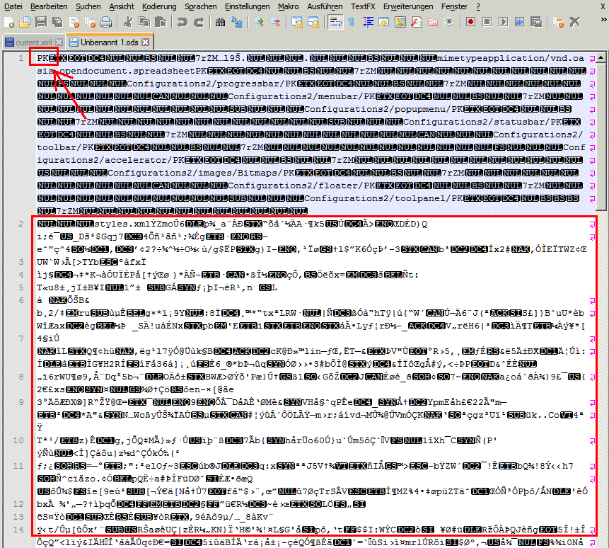Create a new document with the New icon
Viewport: 609px width, 548px height.
9,22
